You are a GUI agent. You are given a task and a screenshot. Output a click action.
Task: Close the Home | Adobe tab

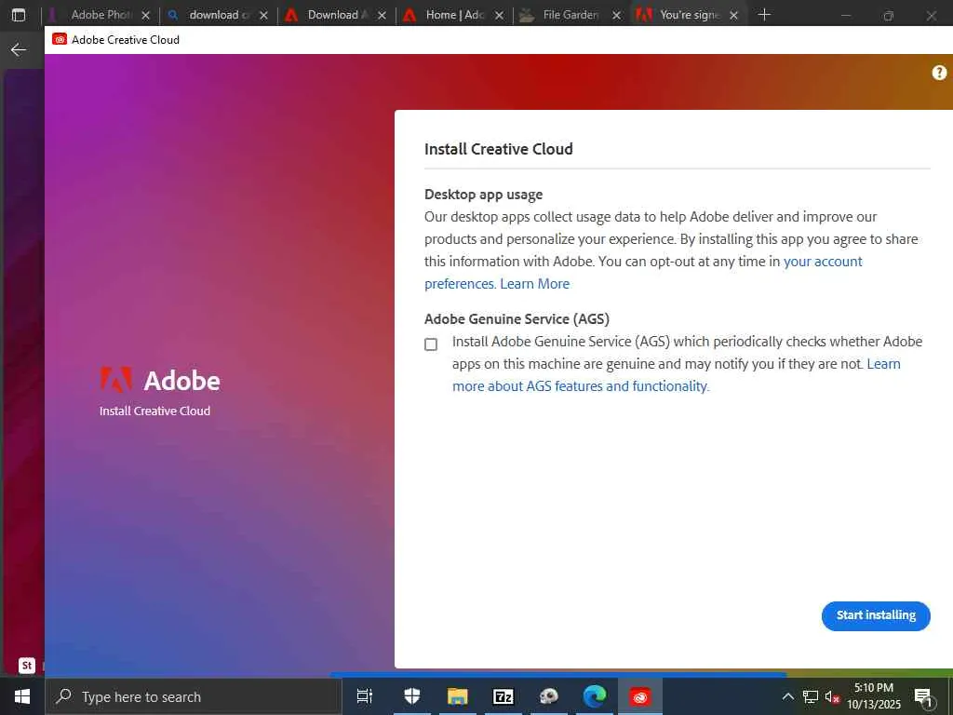coord(499,16)
